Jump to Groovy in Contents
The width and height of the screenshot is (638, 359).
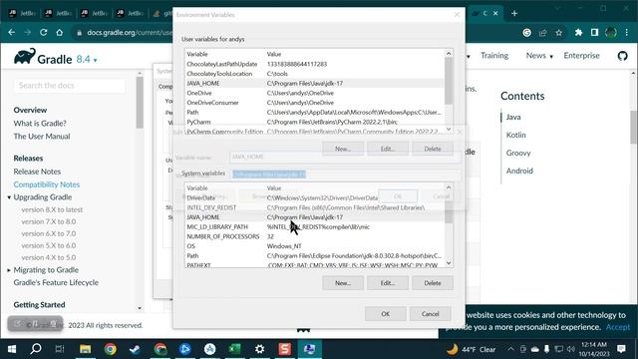(x=518, y=153)
